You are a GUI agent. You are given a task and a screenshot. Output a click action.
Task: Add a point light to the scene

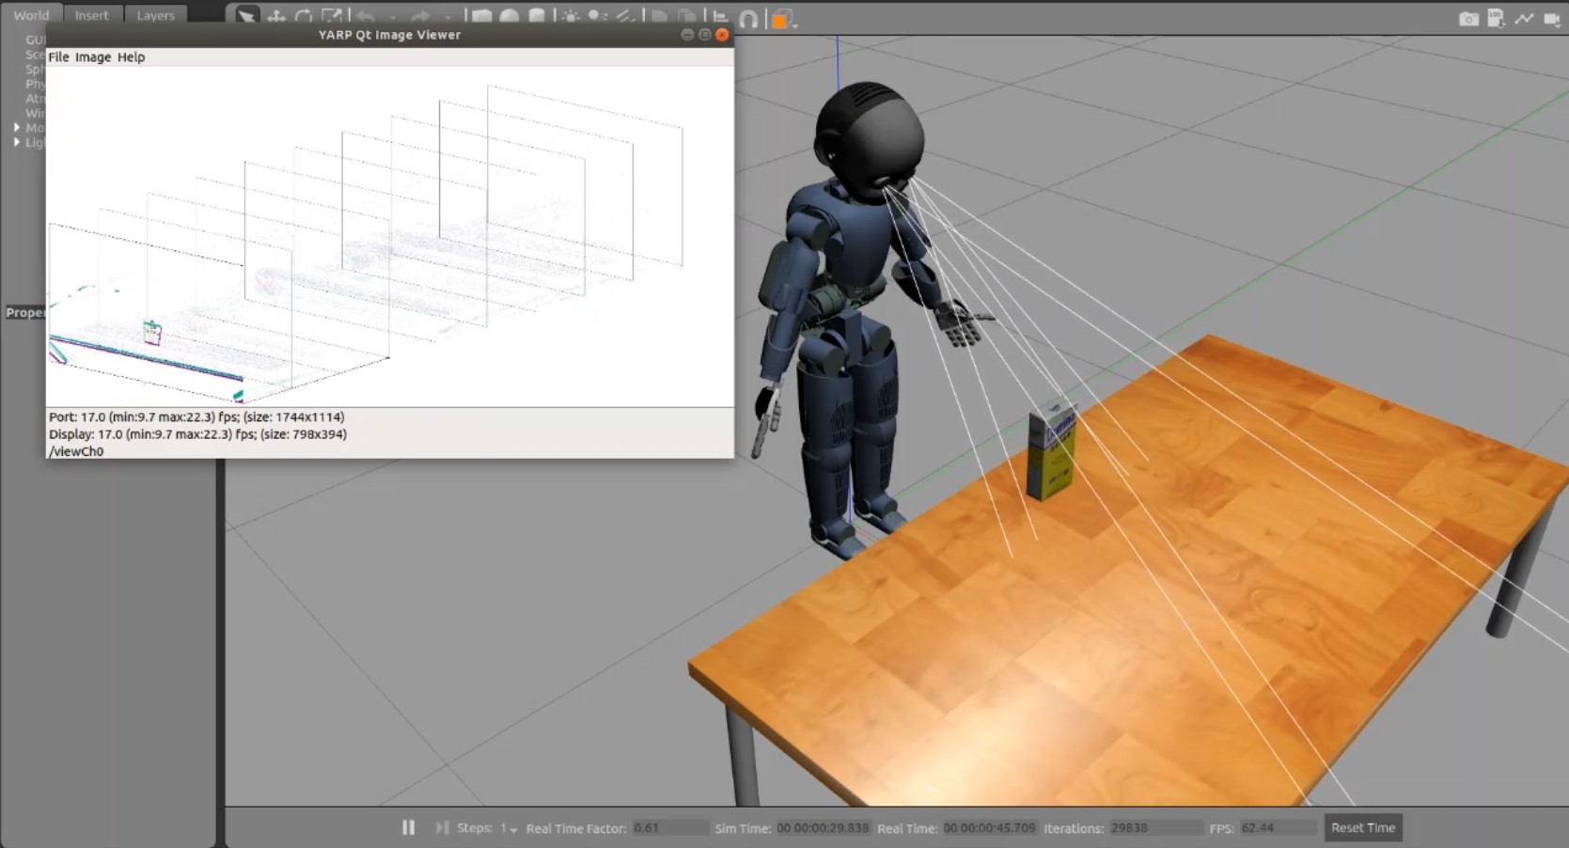[x=571, y=17]
